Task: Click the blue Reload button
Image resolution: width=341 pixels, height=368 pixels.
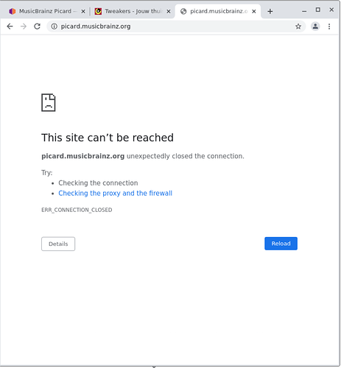Action: click(x=281, y=244)
